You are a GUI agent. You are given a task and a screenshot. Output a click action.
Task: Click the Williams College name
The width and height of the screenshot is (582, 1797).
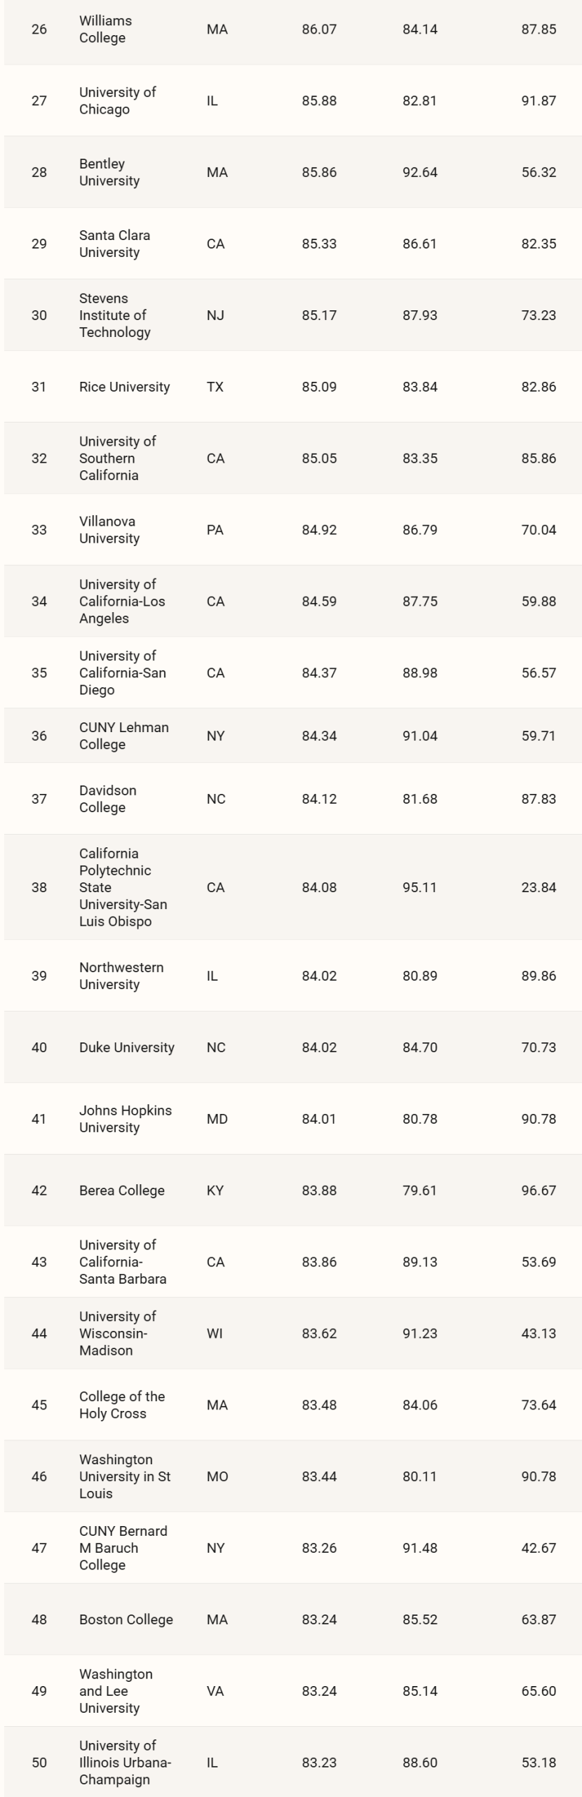pos(105,29)
